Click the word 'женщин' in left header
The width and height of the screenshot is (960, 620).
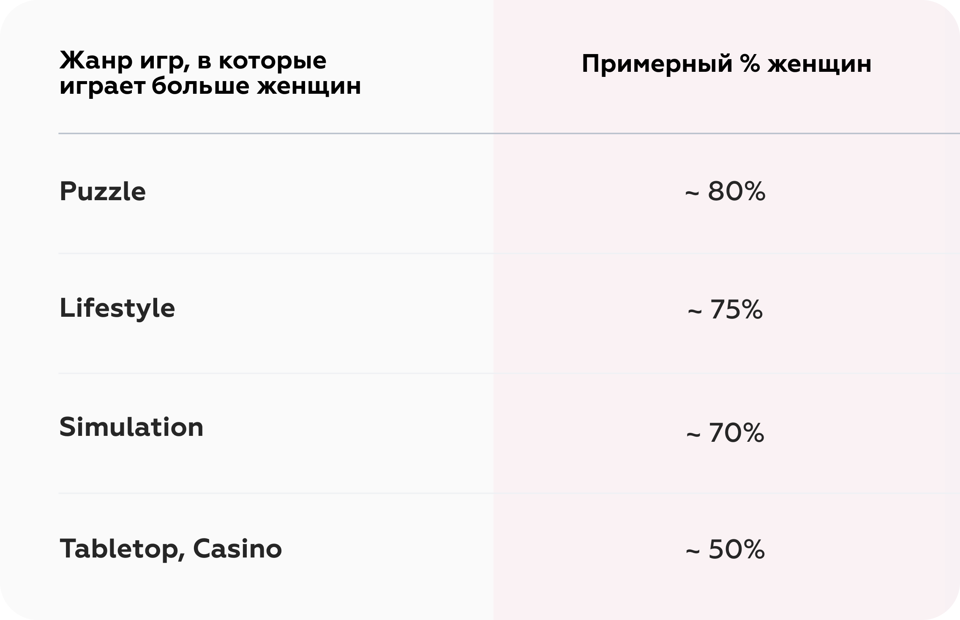pyautogui.click(x=309, y=86)
